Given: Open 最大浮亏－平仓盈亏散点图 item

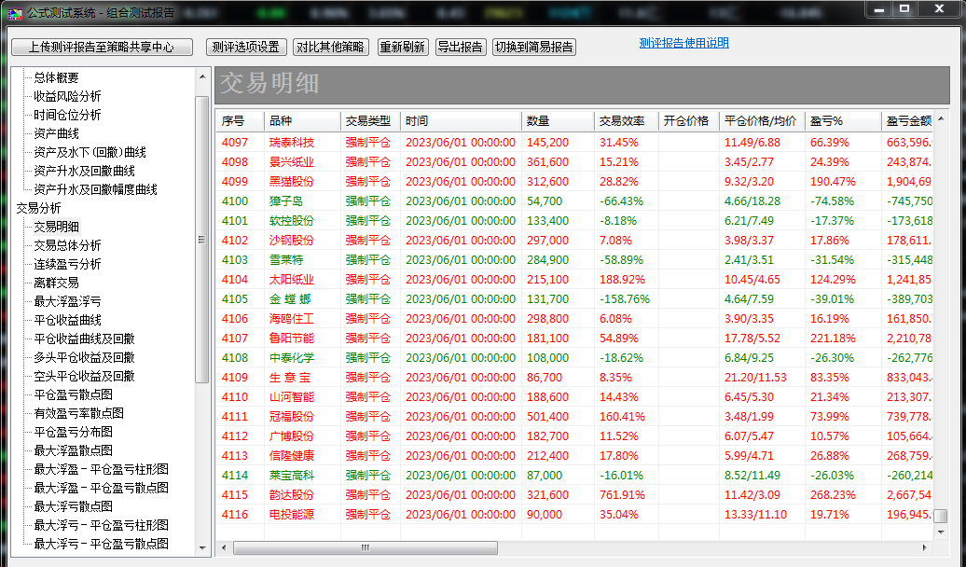Looking at the screenshot, I should tap(101, 544).
